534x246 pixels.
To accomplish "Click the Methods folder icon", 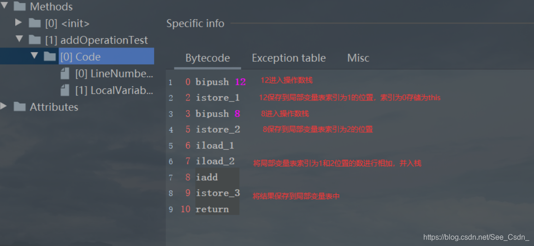I will pos(19,6).
